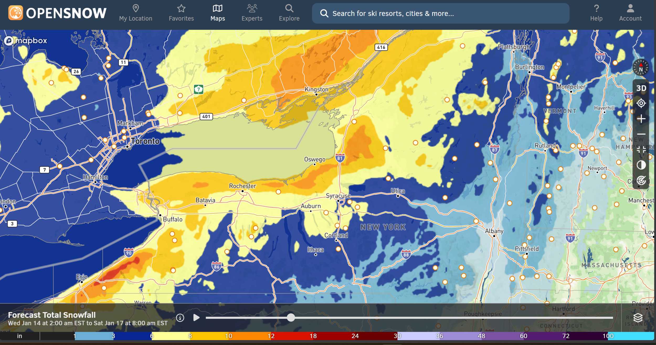This screenshot has width=656, height=345.
Task: Click the ski resort search field
Action: [441, 13]
